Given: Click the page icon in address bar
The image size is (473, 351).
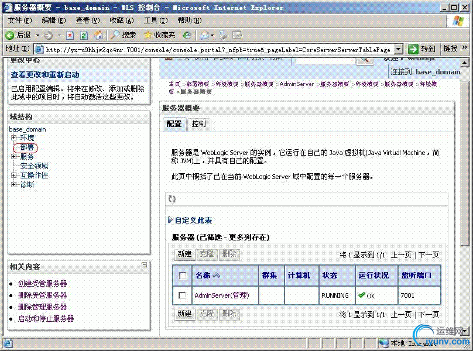Looking at the screenshot, I should (39, 49).
